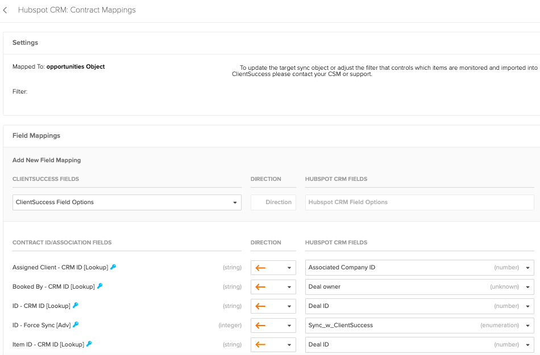This screenshot has height=355, width=540.
Task: Click key icon beside ID - CRM ID [Lookup]
Action: (x=76, y=305)
